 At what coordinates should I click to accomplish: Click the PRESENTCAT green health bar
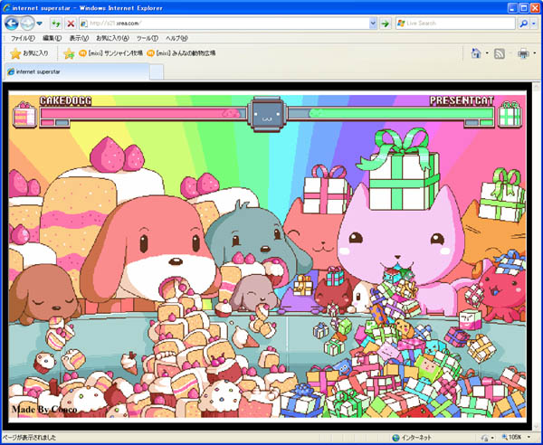391,113
